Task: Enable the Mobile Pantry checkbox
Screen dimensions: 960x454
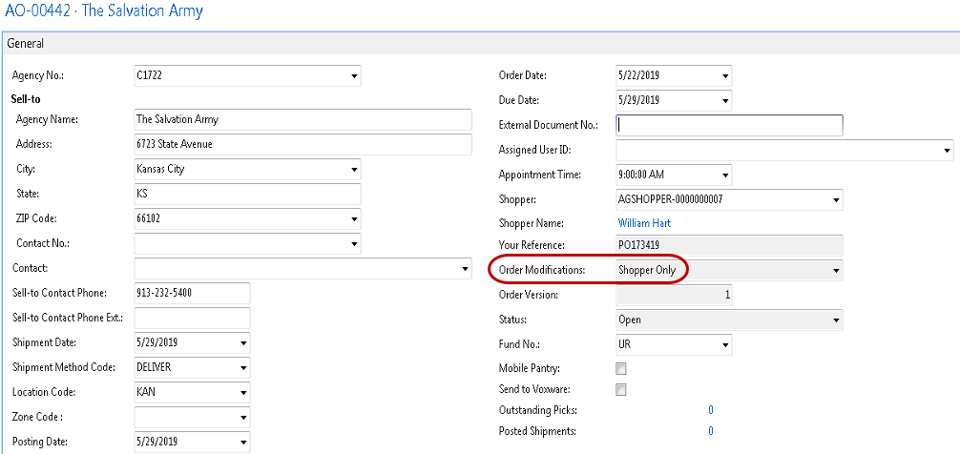Action: pyautogui.click(x=621, y=368)
